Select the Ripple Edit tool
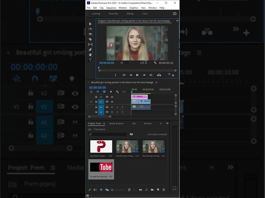Screen dimensions: 265x198 (x=90, y=34)
